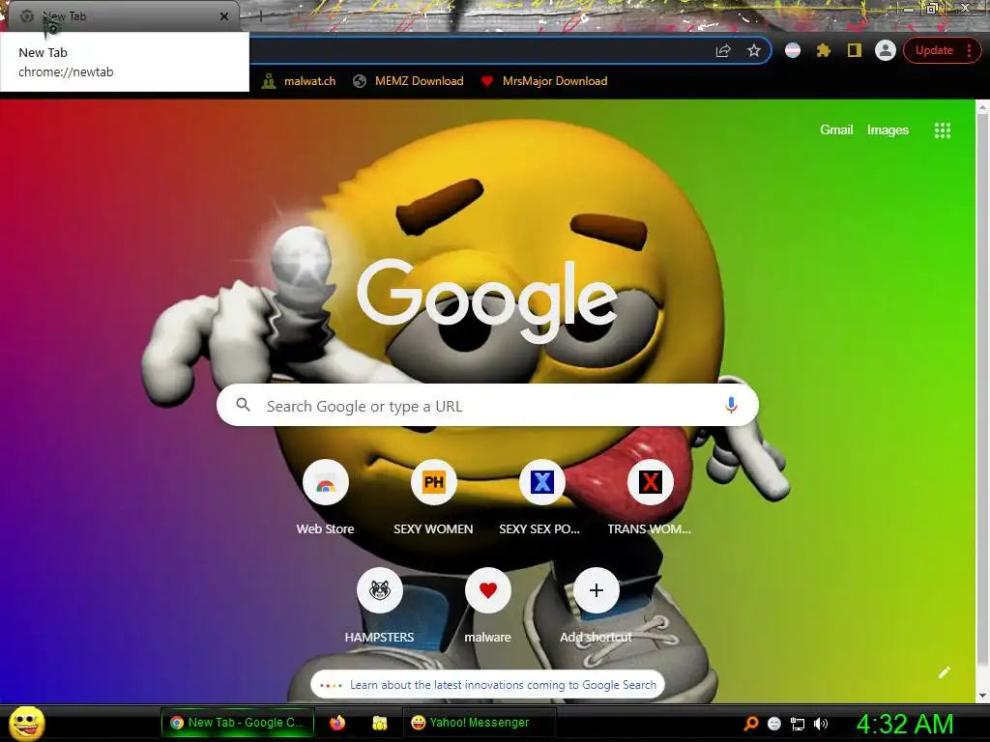Screen dimensions: 990x742
Task: Launch Firefox from the taskbar
Action: [x=337, y=723]
